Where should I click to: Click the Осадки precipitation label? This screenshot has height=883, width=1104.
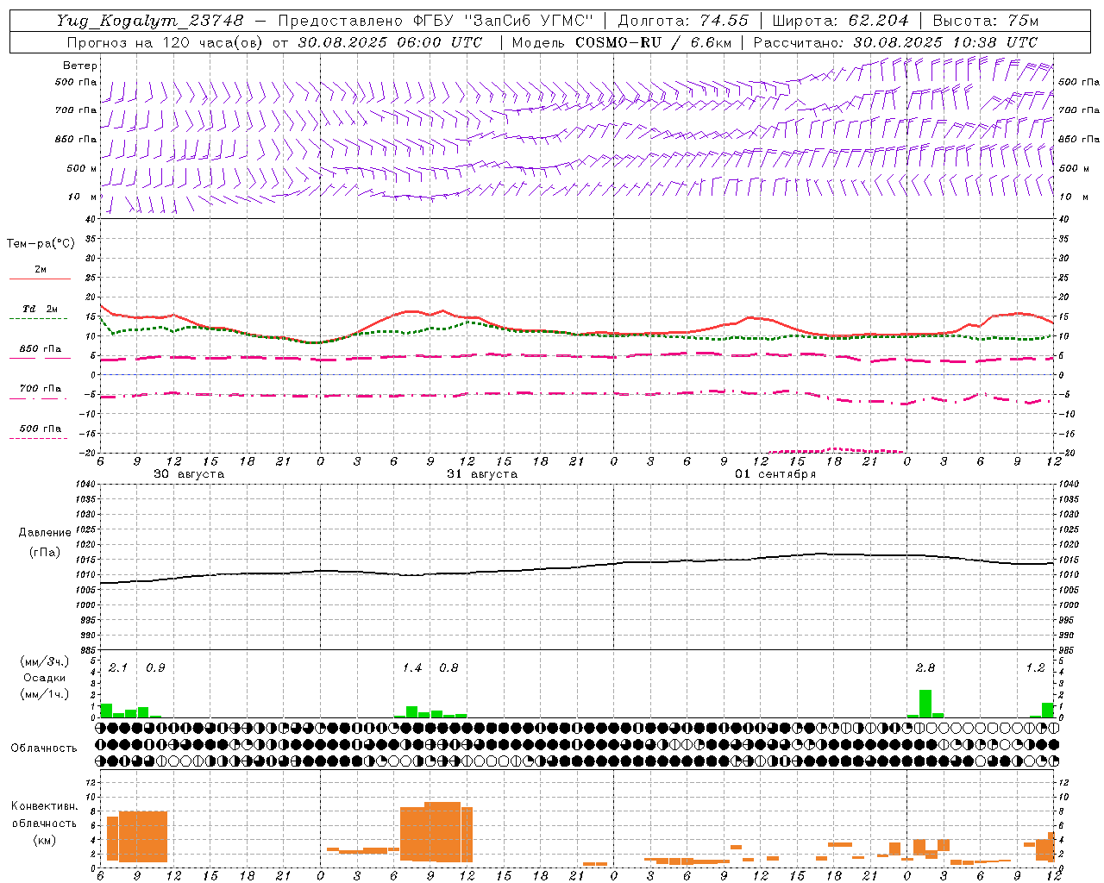[43, 678]
